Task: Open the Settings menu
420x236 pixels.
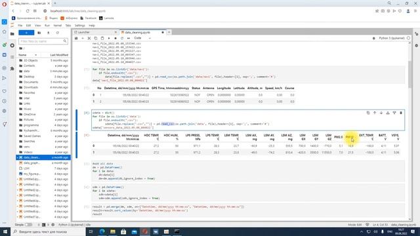Action: tap(79, 26)
